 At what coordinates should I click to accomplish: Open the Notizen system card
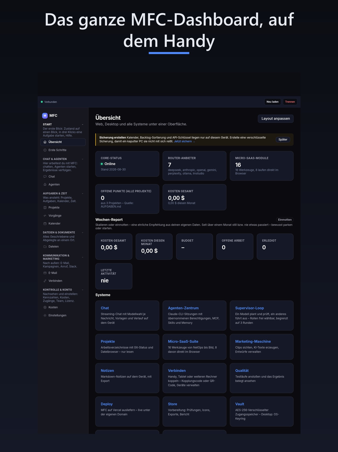pos(127,378)
